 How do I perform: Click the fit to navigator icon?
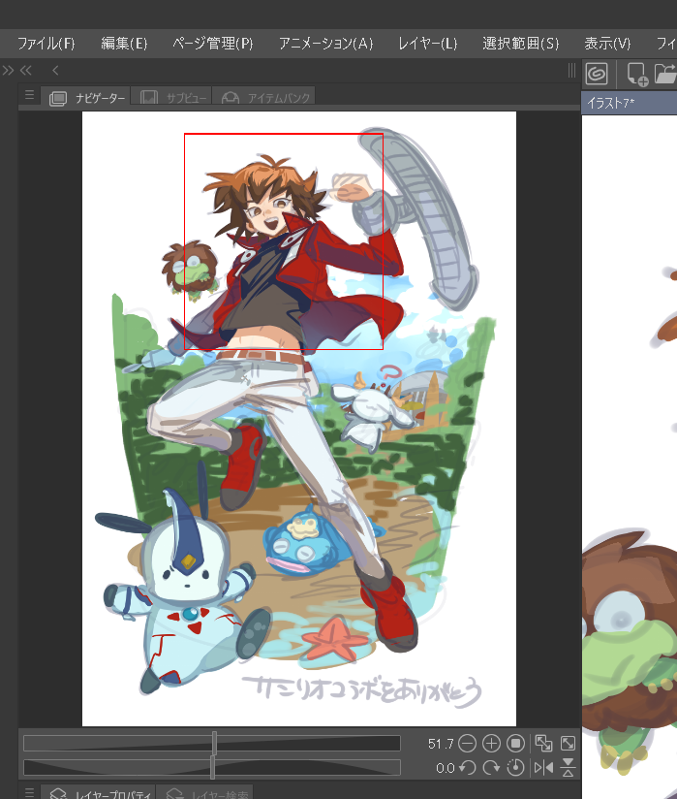pyautogui.click(x=543, y=744)
